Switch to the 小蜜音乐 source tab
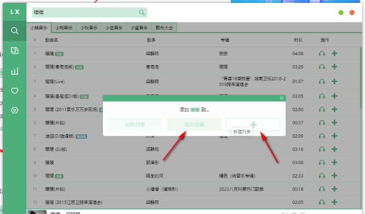The width and height of the screenshot is (365, 214). click(139, 28)
